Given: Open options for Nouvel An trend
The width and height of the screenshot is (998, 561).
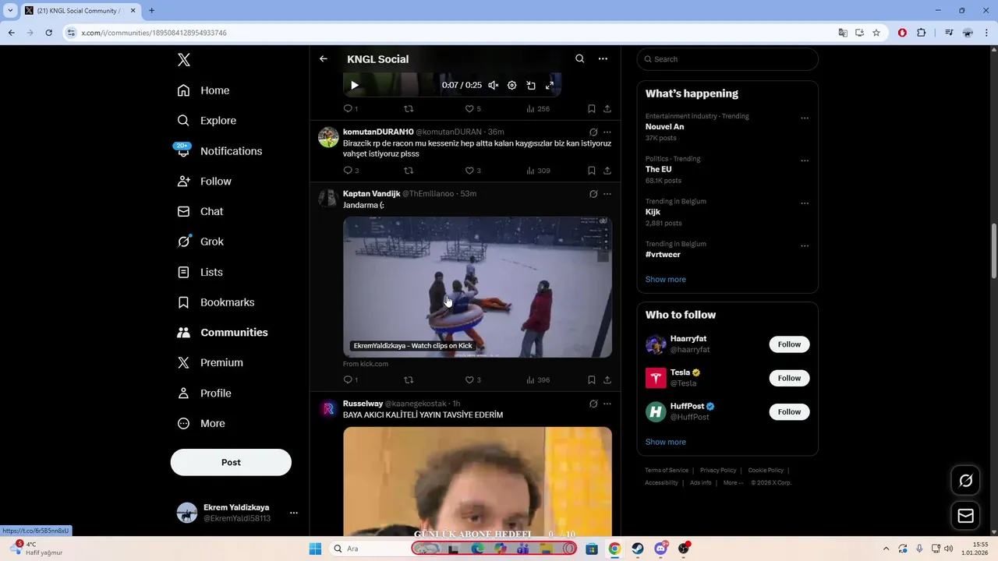Looking at the screenshot, I should (x=805, y=118).
